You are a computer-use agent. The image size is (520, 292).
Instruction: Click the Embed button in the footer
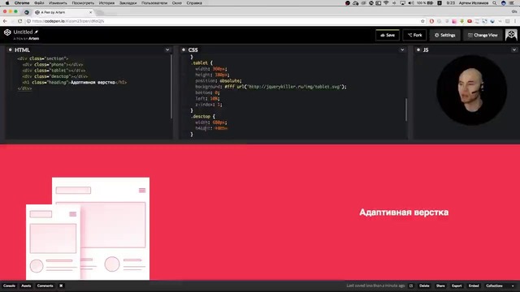point(474,286)
